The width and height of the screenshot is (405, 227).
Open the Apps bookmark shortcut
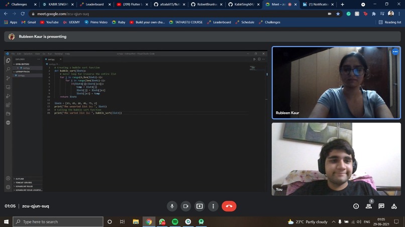click(x=11, y=22)
